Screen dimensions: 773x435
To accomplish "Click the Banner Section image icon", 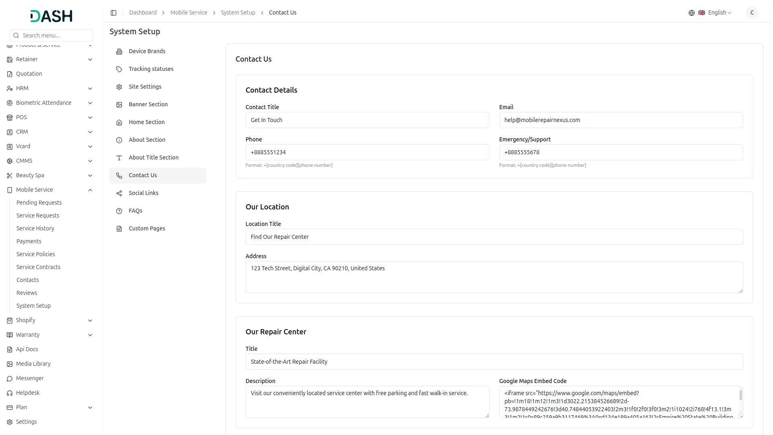I will (119, 105).
